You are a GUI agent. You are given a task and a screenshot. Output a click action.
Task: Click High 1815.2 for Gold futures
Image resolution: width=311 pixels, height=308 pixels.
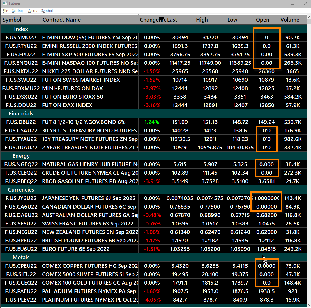[x=210, y=283]
